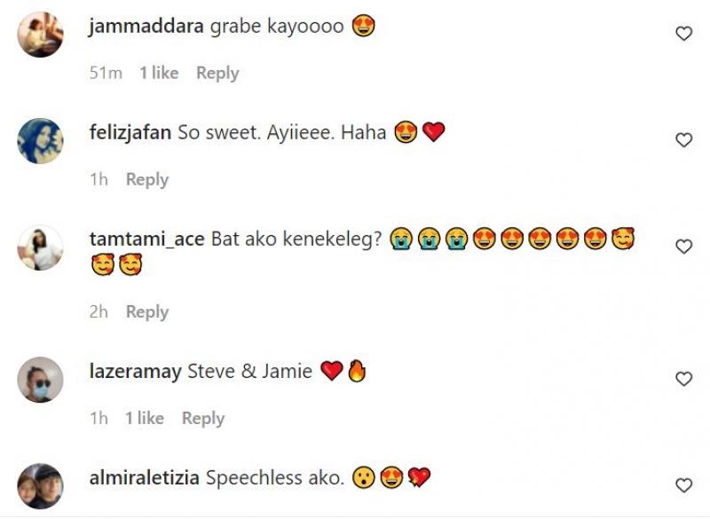The width and height of the screenshot is (710, 519).
Task: Open lazeramay's username link
Action: (136, 371)
